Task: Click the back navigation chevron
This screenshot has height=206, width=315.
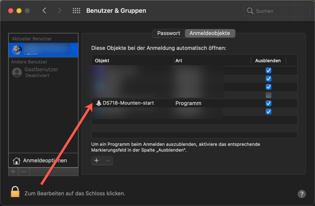Action: [44, 10]
